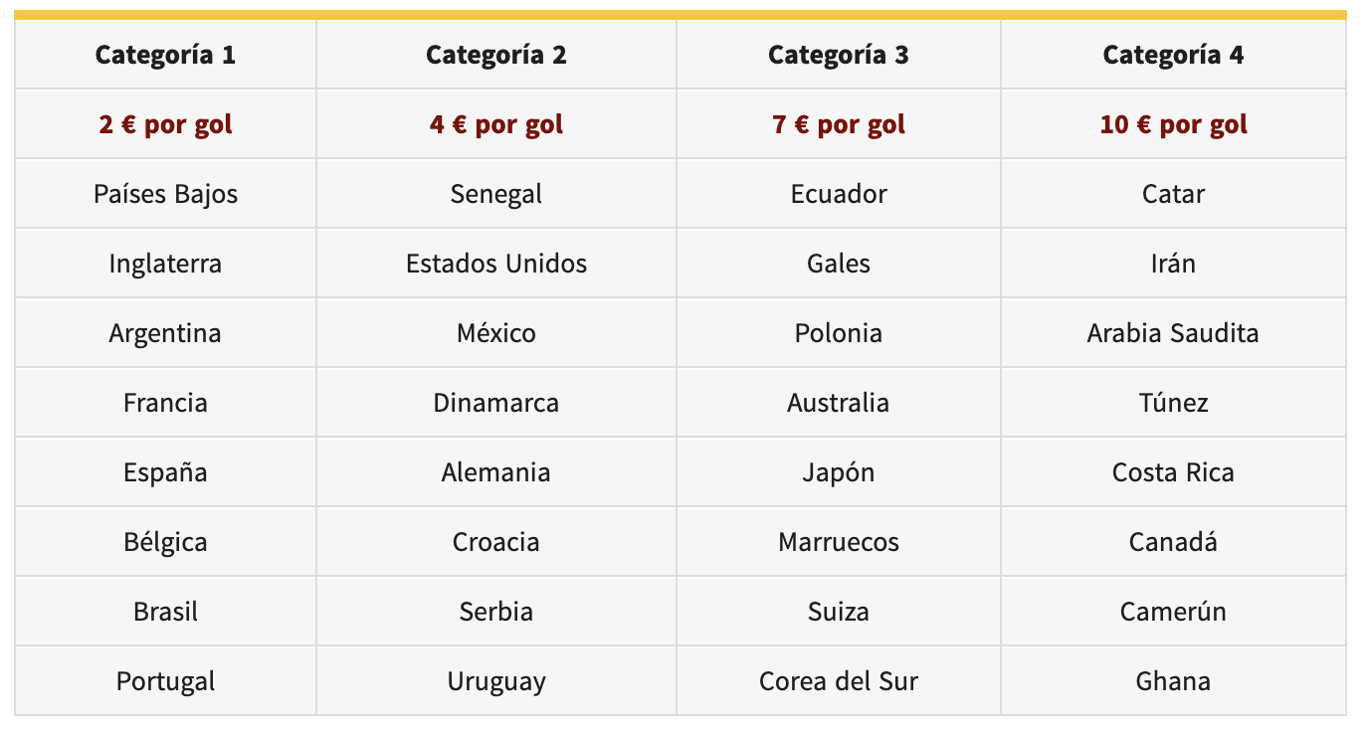Select the Categoría 4 header cell
This screenshot has height=730, width=1369.
coord(1173,55)
